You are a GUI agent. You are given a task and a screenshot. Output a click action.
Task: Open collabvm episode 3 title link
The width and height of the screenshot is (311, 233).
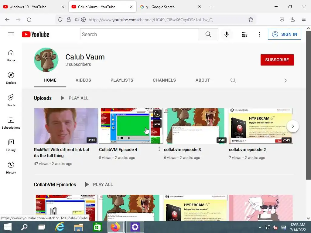click(182, 150)
